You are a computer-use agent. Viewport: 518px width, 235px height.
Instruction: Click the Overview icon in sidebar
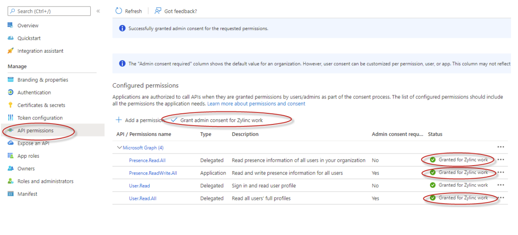(x=10, y=25)
